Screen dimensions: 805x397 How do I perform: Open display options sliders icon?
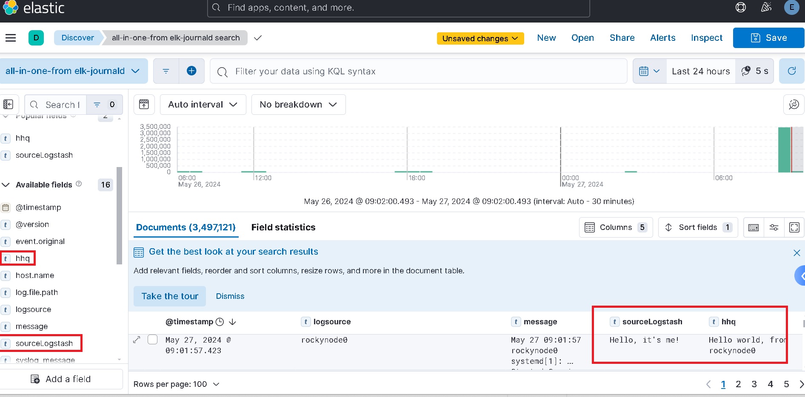coord(774,227)
